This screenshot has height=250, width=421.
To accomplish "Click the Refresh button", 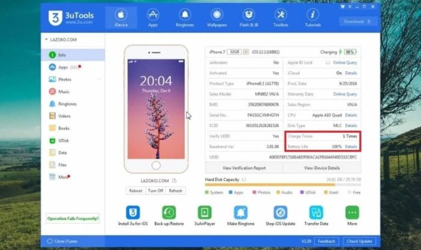I will pos(176,191).
